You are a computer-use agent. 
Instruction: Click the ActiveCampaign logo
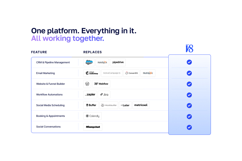(112, 73)
